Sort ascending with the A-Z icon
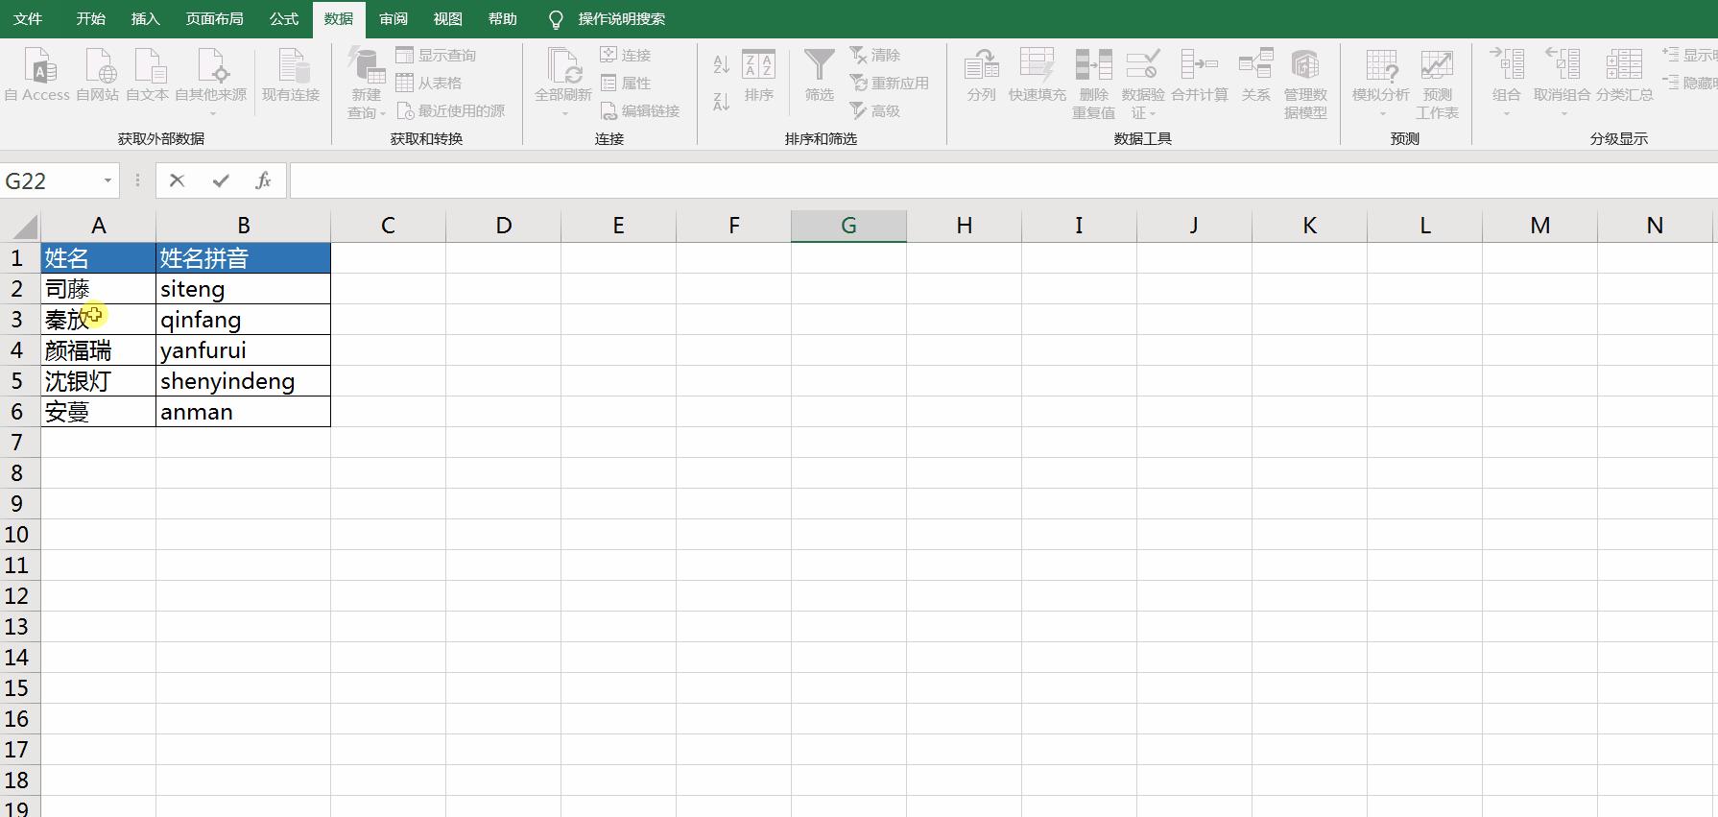 [x=722, y=64]
